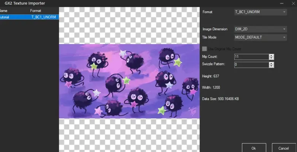
Task: Click the Height: 637 label
Action: coord(210,76)
